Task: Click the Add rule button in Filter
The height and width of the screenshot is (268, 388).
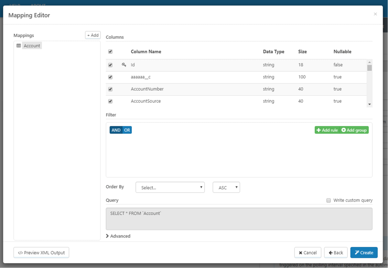Action: [327, 130]
